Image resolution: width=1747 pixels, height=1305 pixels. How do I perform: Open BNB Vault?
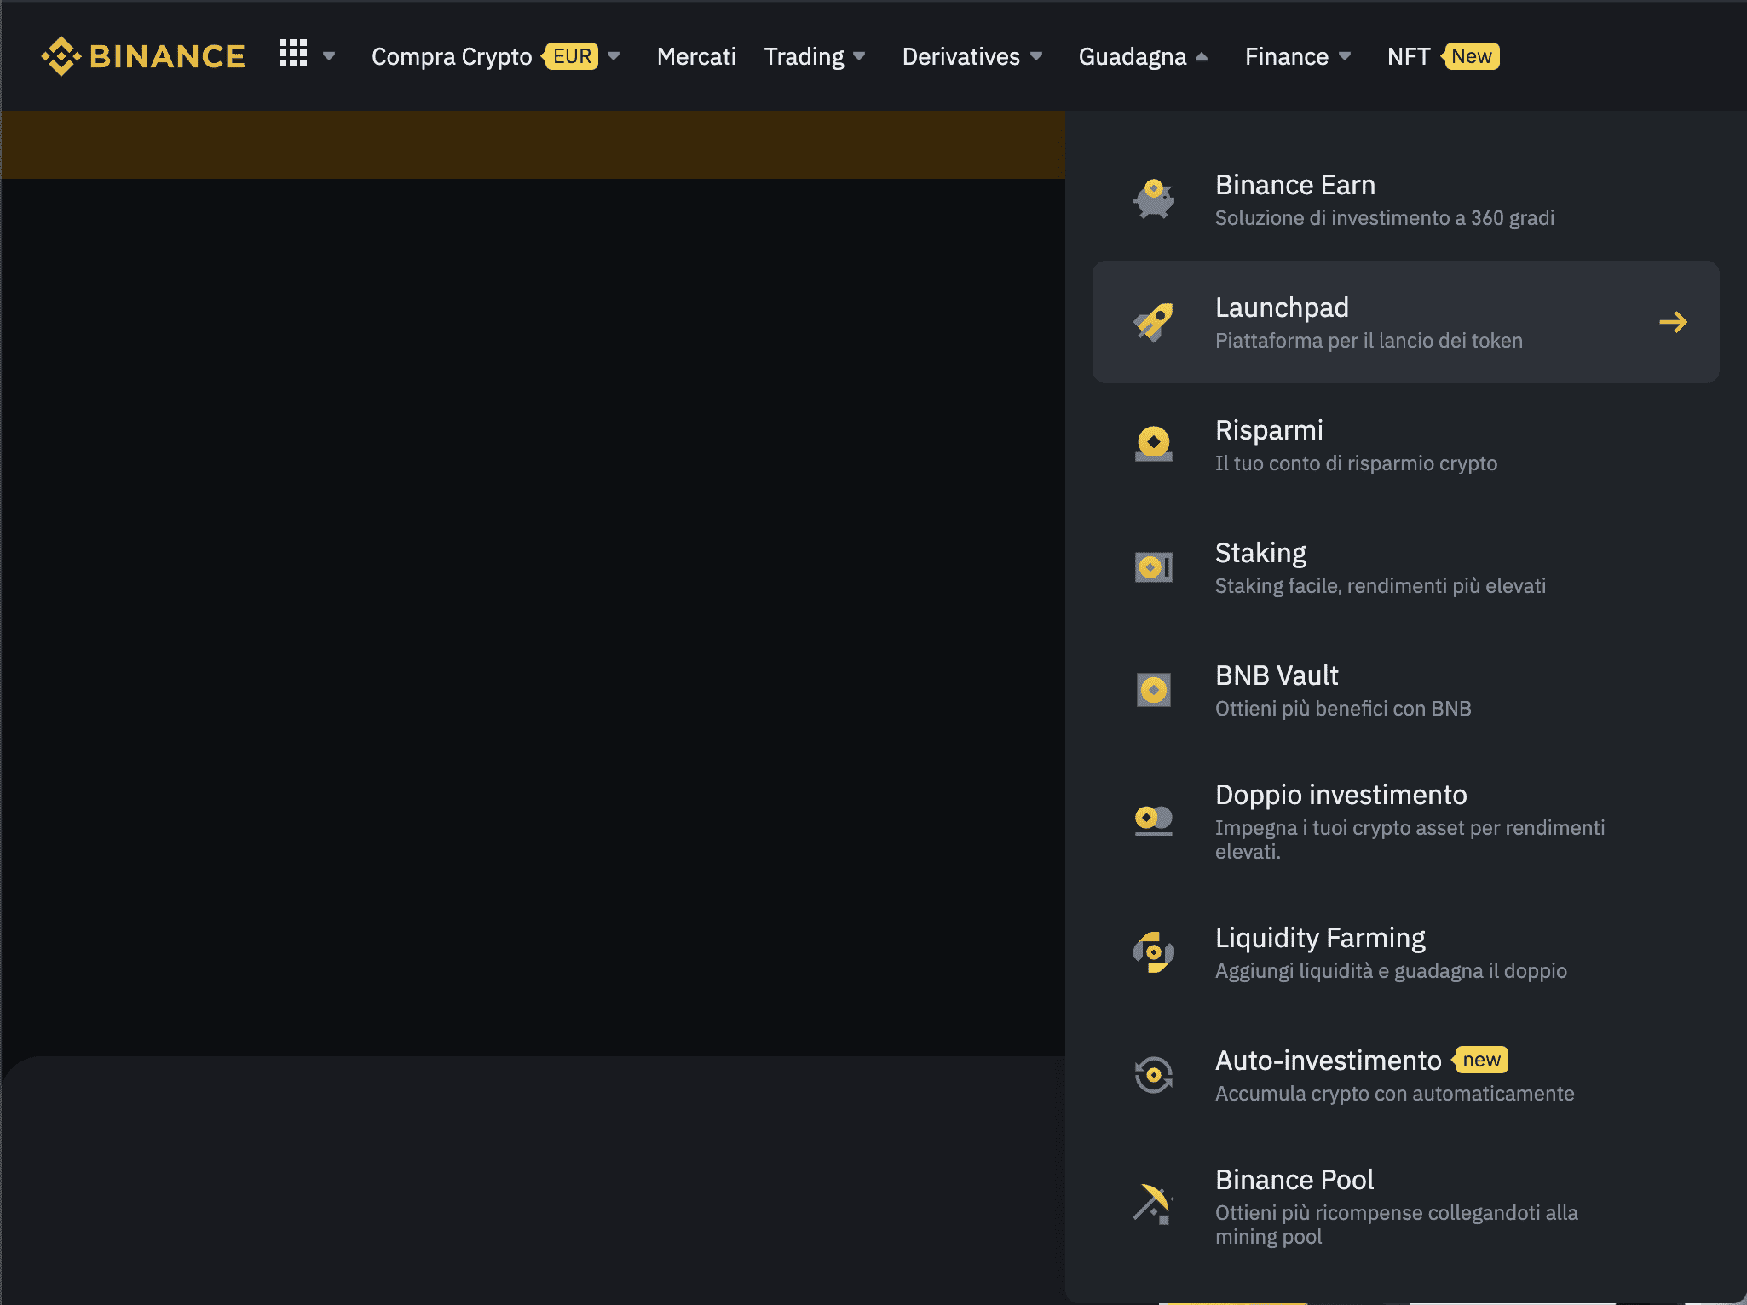point(1406,690)
